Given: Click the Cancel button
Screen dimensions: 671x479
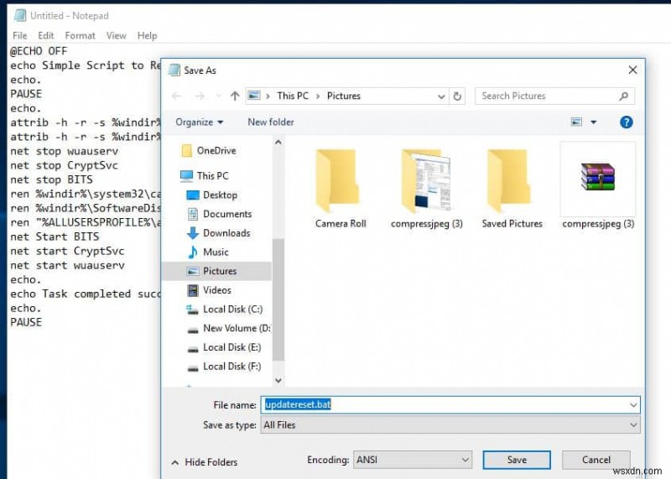Looking at the screenshot, I should 596,460.
